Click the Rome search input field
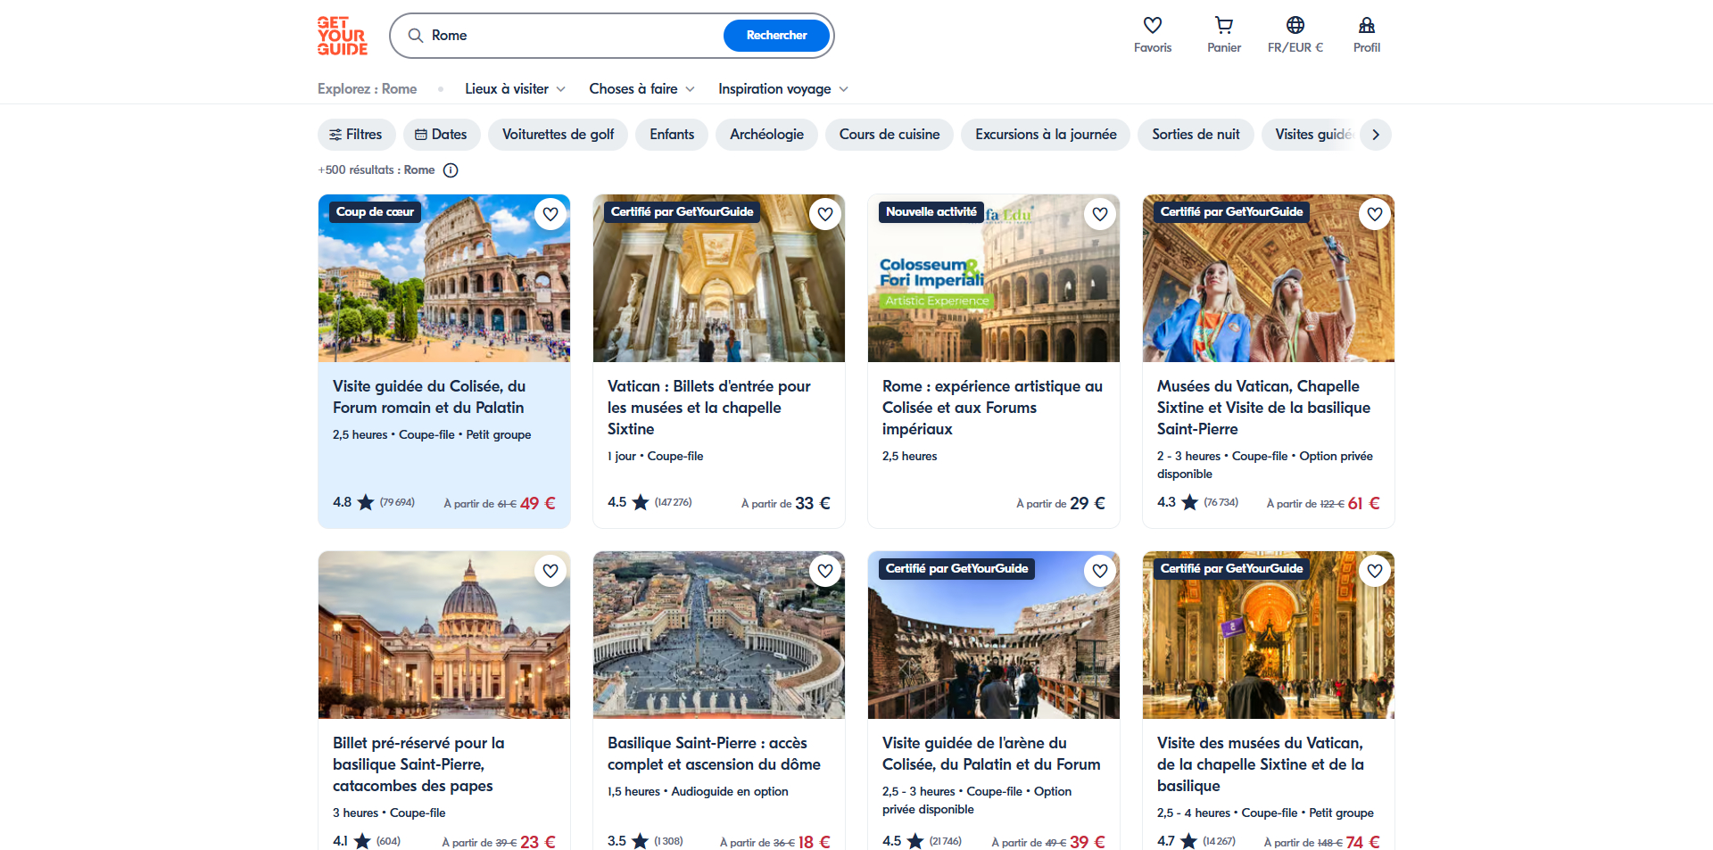This screenshot has height=850, width=1713. click(571, 36)
